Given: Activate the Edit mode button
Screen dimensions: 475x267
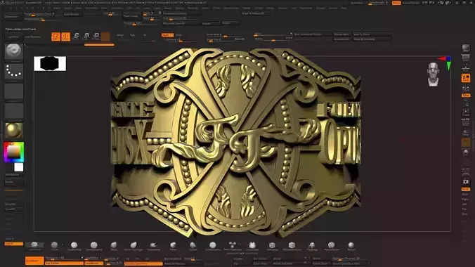Looking at the screenshot, I should click(56, 37).
